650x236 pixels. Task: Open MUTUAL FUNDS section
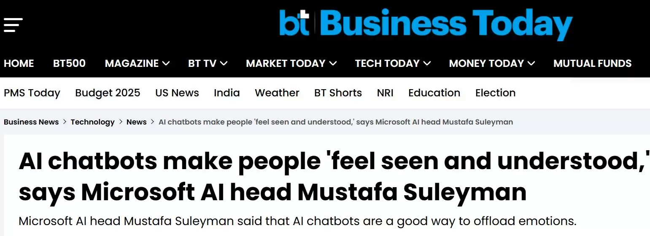[x=592, y=64]
